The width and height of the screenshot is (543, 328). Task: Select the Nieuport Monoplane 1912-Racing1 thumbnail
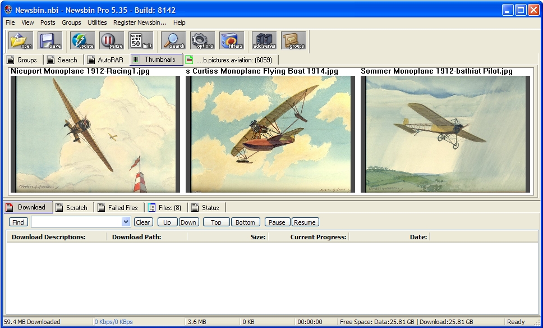pos(95,134)
